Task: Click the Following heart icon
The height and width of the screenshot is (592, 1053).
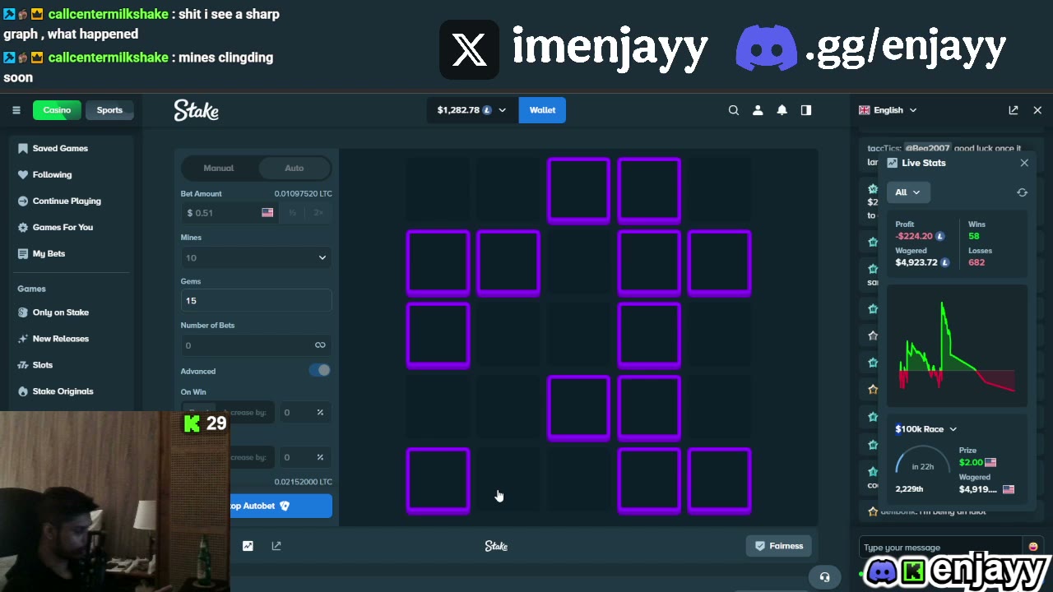Action: [x=23, y=175]
